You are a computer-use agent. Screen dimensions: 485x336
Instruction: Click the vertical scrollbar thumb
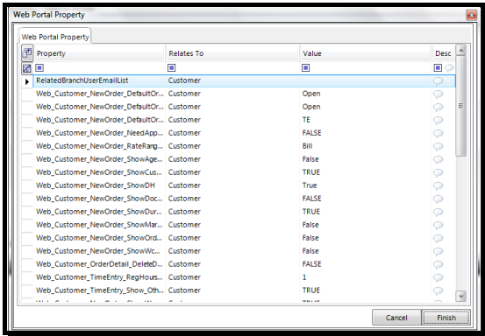[x=460, y=106]
